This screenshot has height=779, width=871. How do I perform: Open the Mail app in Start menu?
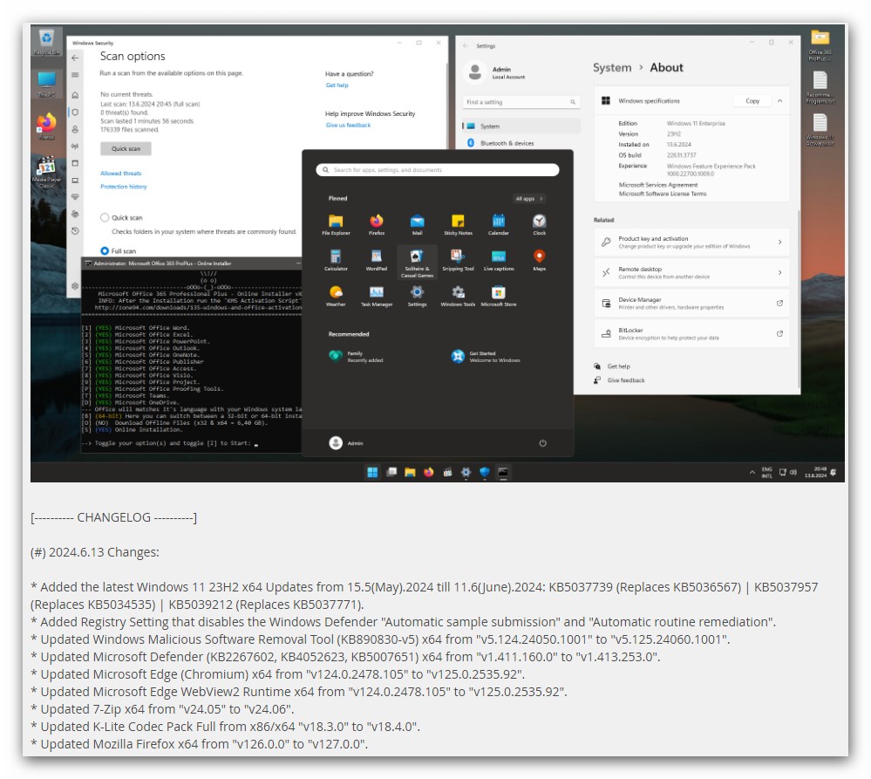click(417, 225)
